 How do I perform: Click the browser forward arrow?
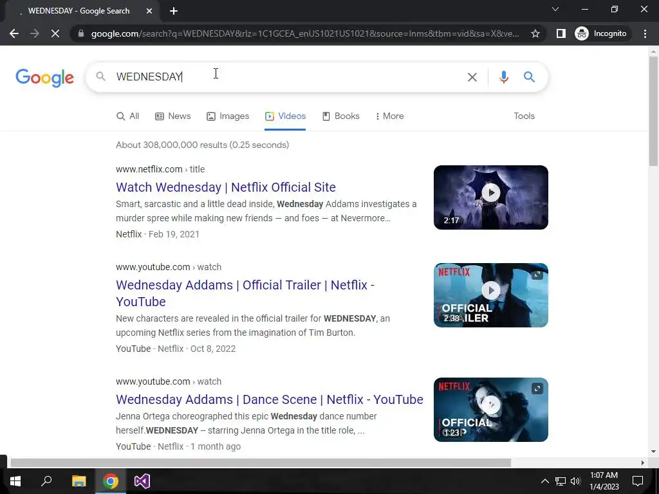pos(35,33)
